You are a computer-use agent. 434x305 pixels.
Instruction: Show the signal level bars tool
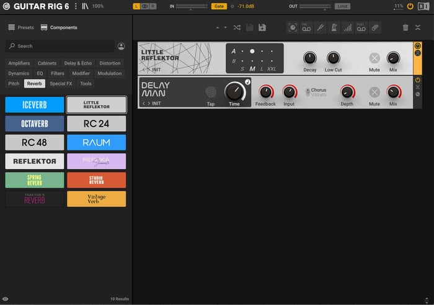click(x=348, y=27)
